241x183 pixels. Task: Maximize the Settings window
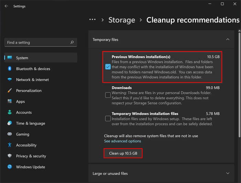222,4
